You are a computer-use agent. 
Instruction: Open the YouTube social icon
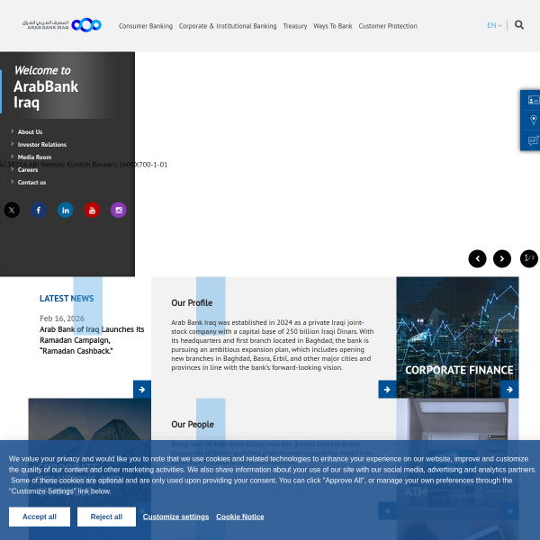coord(92,210)
